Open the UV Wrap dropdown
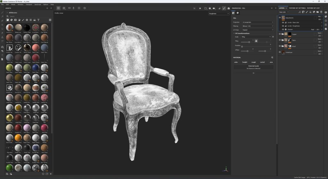The height and width of the screenshot is (179, 328). click(258, 30)
